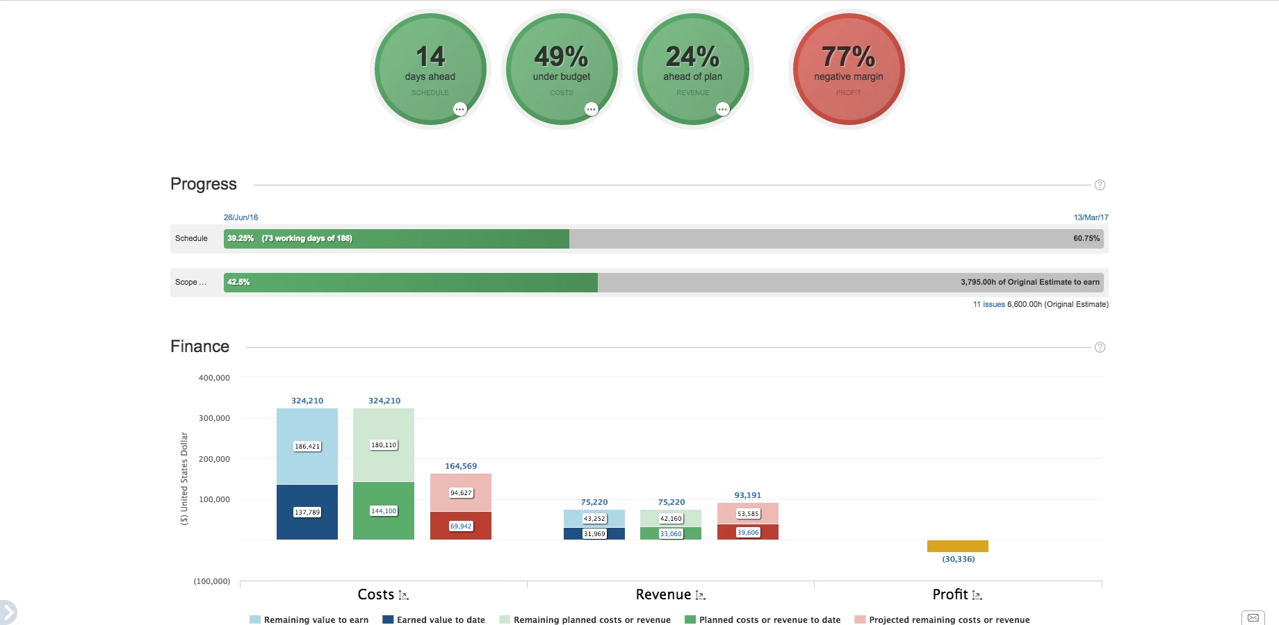The image size is (1279, 625).
Task: Select the 77% negative margin Profit gauge
Action: click(848, 69)
